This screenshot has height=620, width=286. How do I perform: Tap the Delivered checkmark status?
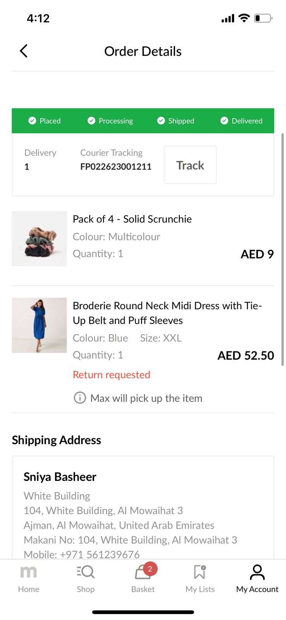click(x=224, y=121)
